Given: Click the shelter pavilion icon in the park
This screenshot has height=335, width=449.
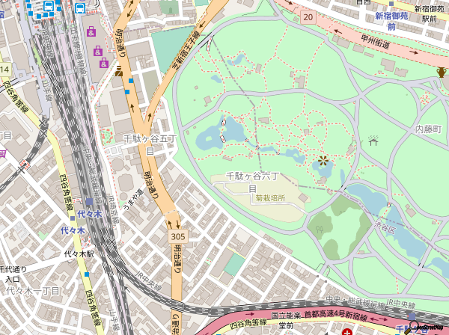Looking at the screenshot, I should (373, 140).
